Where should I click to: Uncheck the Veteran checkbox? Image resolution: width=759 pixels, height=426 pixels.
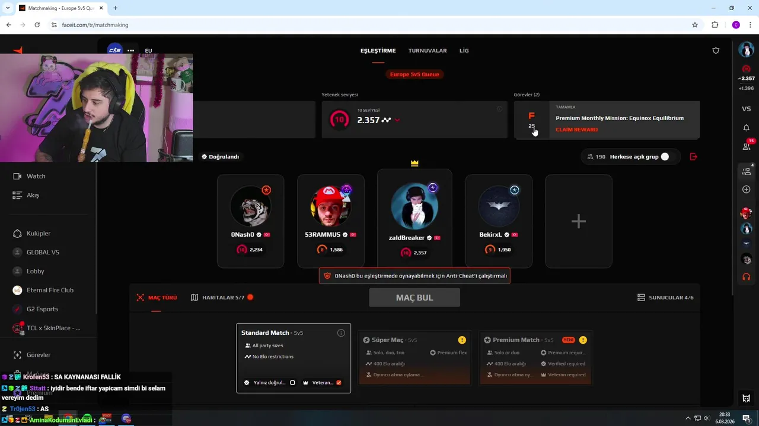click(339, 383)
